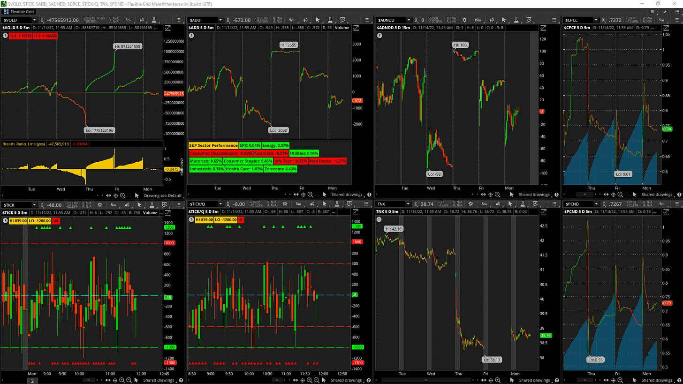Open the Drawing set: Default menu
The height and width of the screenshot is (384, 683).
click(x=162, y=196)
